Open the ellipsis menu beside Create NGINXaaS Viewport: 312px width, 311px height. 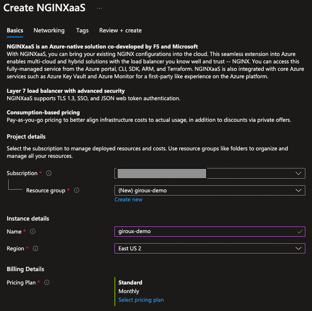(x=99, y=8)
